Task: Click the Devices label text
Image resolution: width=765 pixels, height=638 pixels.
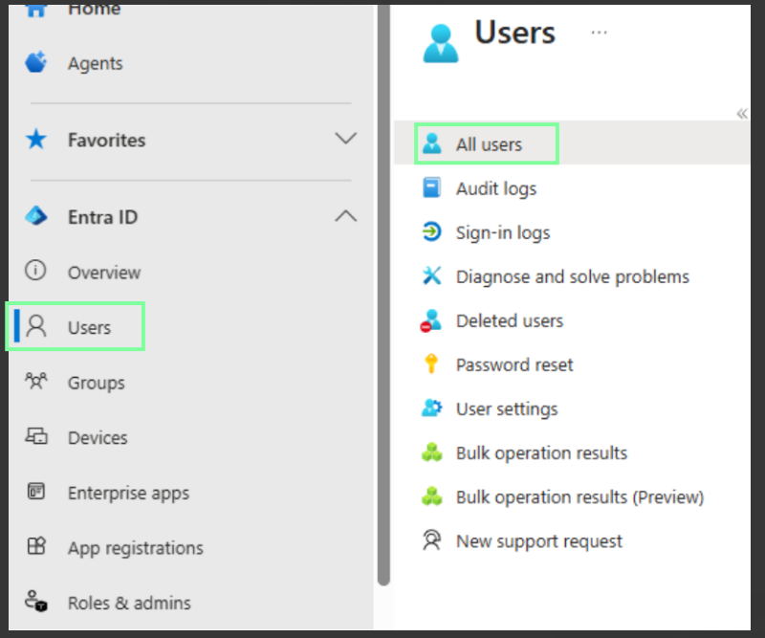Action: (x=98, y=438)
